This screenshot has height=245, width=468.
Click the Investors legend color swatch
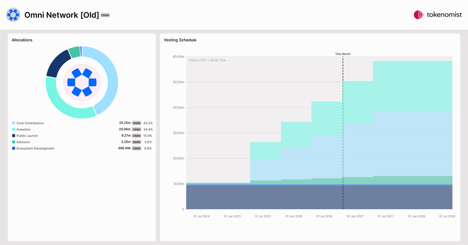tap(14, 129)
